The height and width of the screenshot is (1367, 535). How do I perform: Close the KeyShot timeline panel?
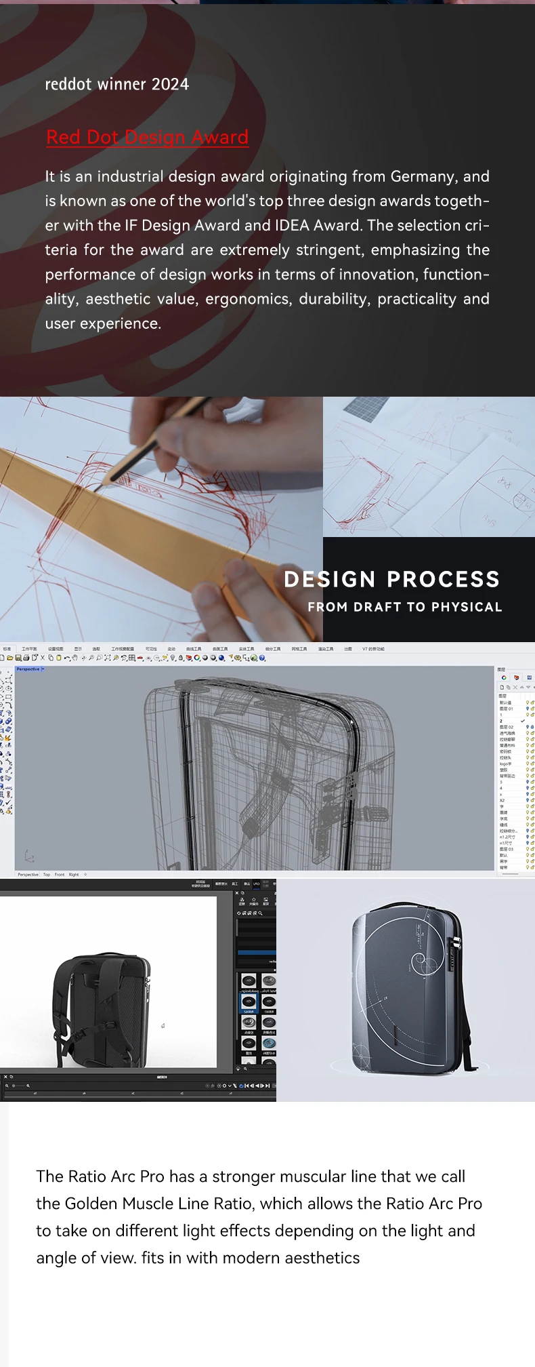pos(5,1076)
